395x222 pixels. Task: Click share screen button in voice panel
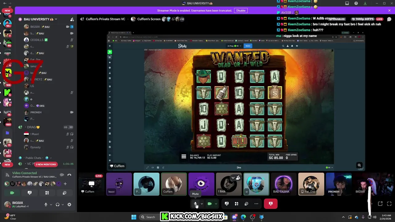coord(30,193)
